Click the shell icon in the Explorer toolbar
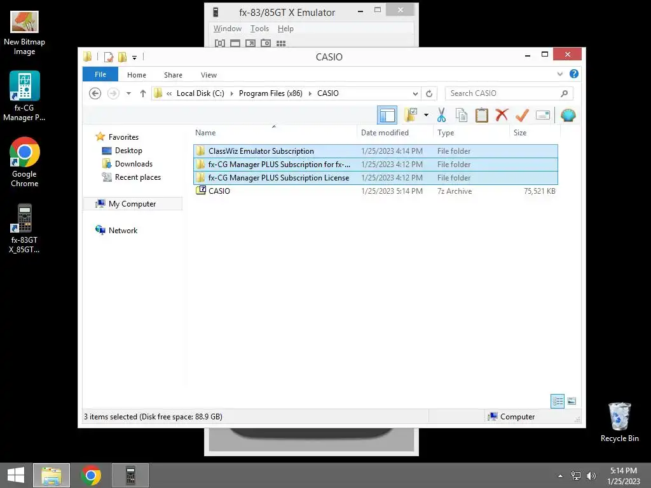This screenshot has width=651, height=488. pyautogui.click(x=568, y=115)
